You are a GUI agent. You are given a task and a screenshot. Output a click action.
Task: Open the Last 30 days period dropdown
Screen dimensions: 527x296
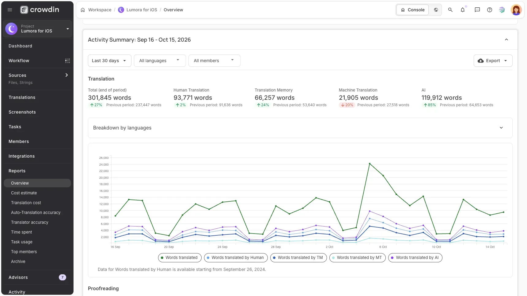[110, 61]
